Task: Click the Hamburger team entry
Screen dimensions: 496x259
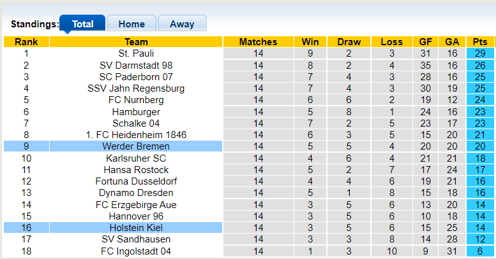Action: click(136, 112)
